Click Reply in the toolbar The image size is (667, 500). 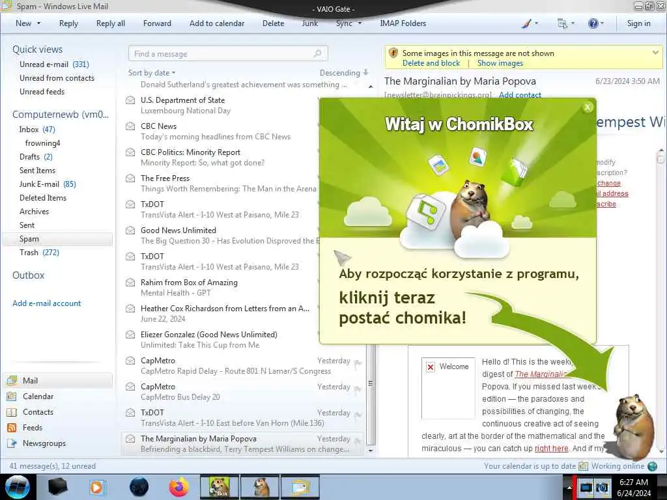click(x=68, y=23)
